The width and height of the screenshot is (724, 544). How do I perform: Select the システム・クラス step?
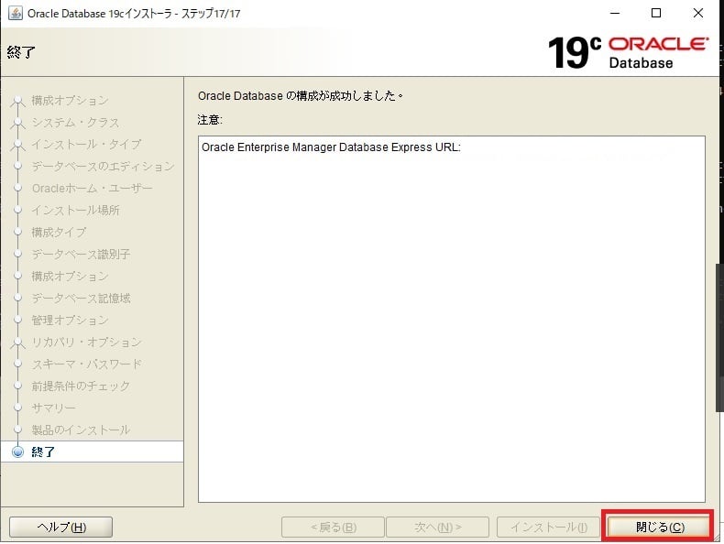pos(75,122)
